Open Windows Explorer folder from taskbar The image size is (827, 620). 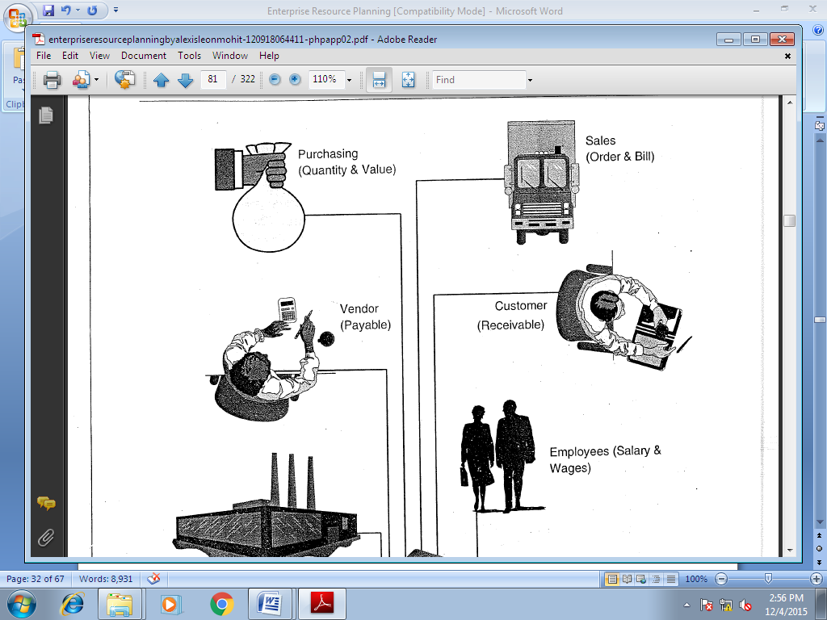[120, 604]
